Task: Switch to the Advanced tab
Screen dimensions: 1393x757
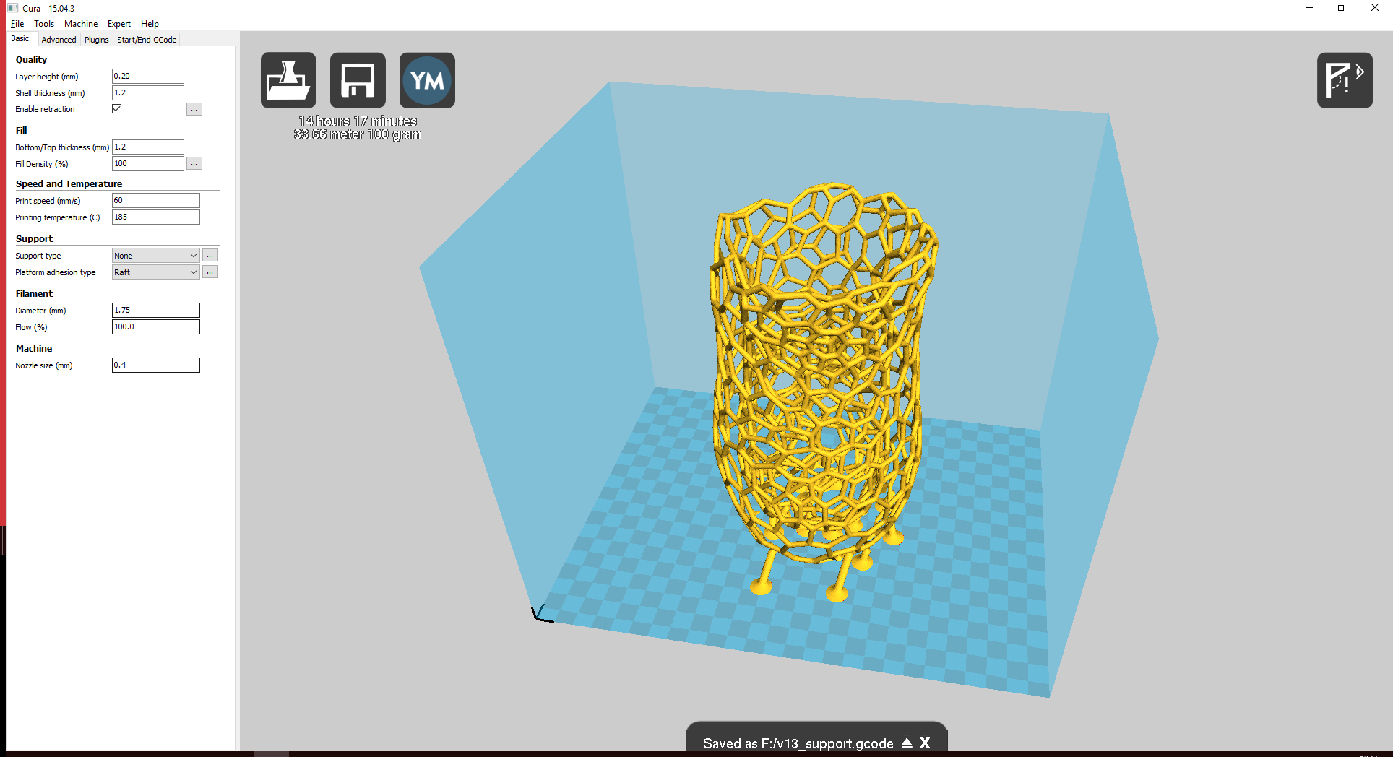Action: (59, 40)
